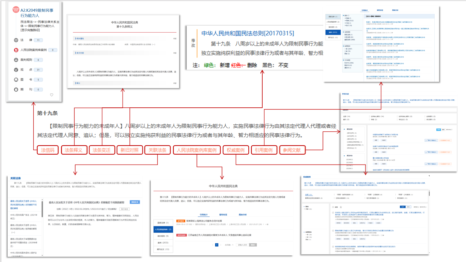Select 国家法律 (1) side tab in 民法典 window
Image resolution: width=466 pixels, height=262 pixels.
pos(163,223)
